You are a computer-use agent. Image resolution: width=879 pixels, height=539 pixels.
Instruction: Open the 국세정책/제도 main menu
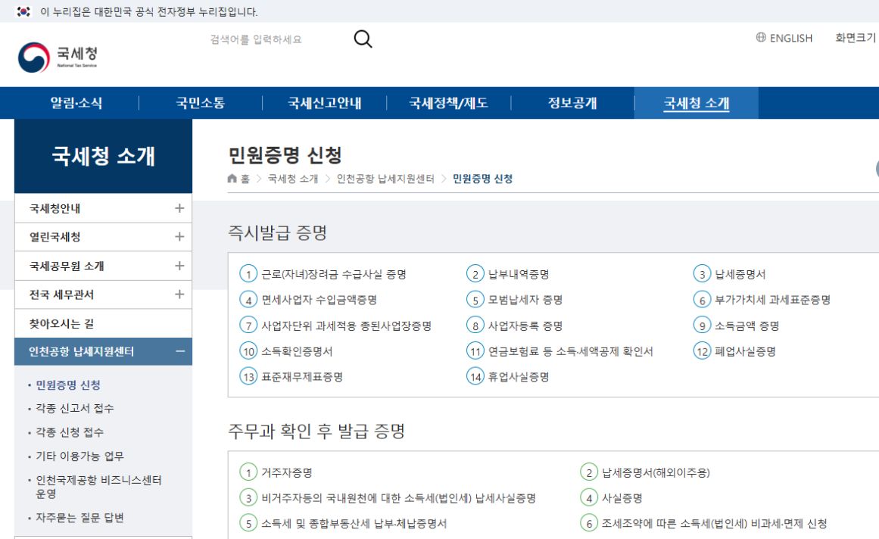pos(448,103)
